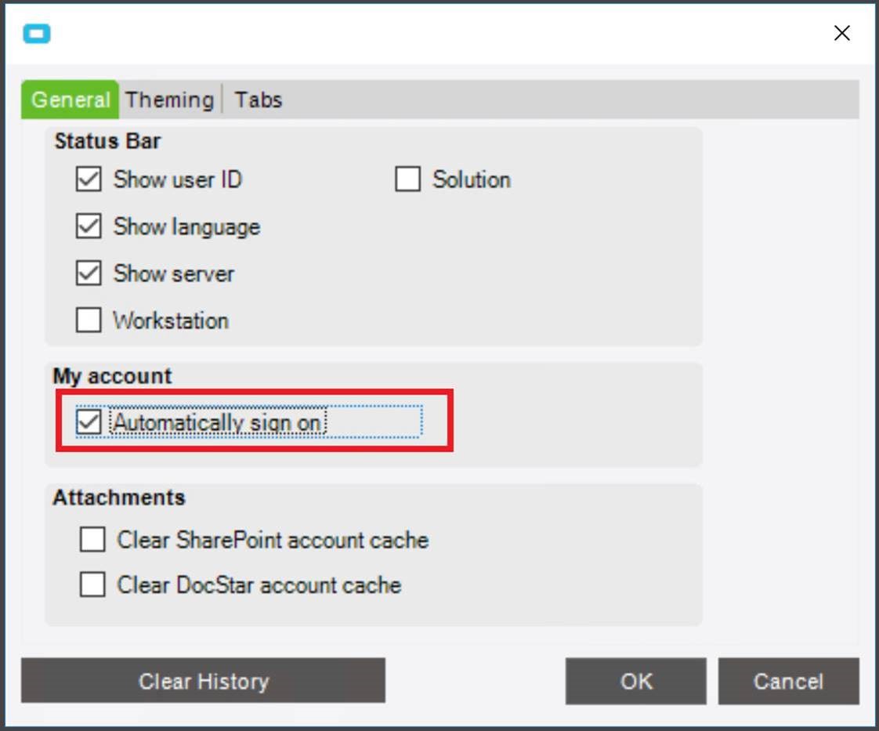Disable the Show language checkbox
This screenshot has height=731, width=879.
pos(89,226)
